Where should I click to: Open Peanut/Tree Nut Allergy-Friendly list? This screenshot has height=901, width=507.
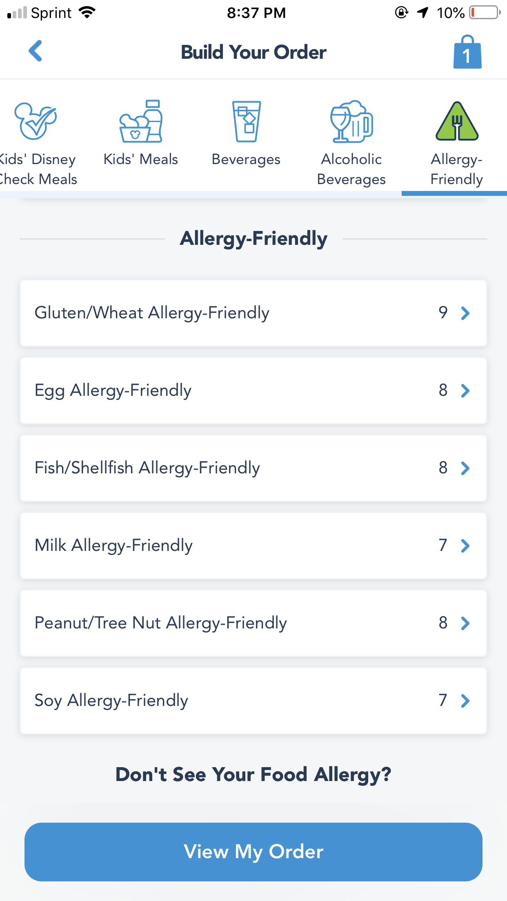pyautogui.click(x=253, y=623)
